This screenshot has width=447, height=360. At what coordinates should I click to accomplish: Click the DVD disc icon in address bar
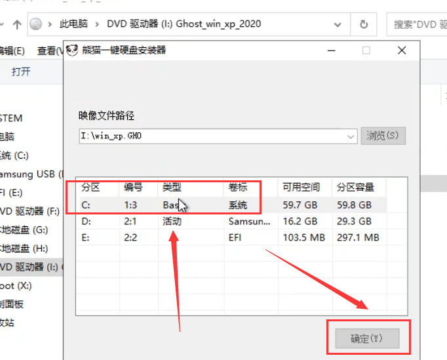(x=36, y=24)
